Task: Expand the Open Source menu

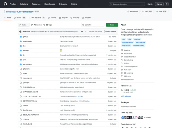Action: tap(50, 4)
